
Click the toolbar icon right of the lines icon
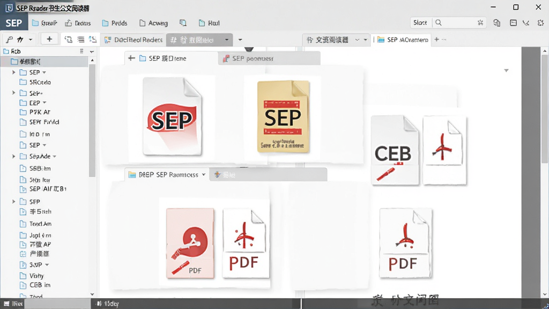[92, 40]
